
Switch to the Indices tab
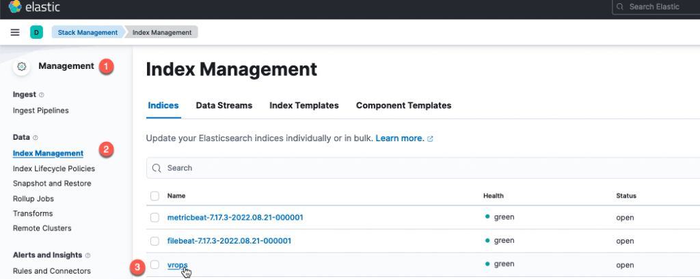(163, 106)
